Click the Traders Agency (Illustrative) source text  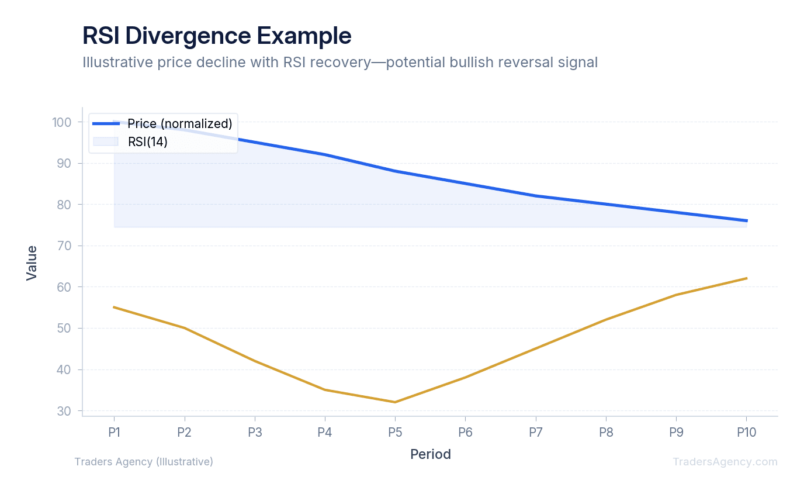pyautogui.click(x=144, y=462)
